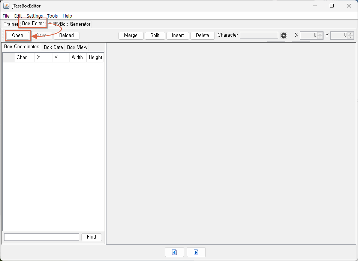This screenshot has width=358, height=261.
Task: Click the Char column header
Action: pyautogui.click(x=25, y=57)
